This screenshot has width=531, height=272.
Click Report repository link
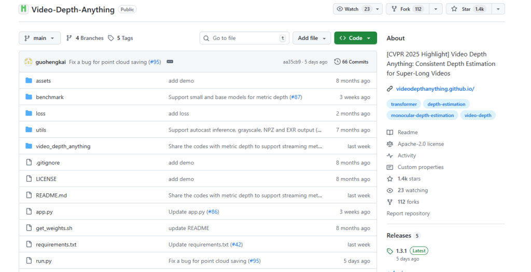click(408, 213)
